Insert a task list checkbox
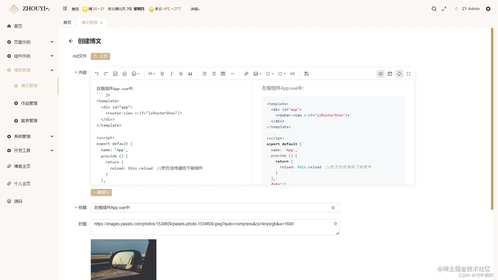Screen dimensions: 498x280 pyautogui.click(x=115, y=74)
